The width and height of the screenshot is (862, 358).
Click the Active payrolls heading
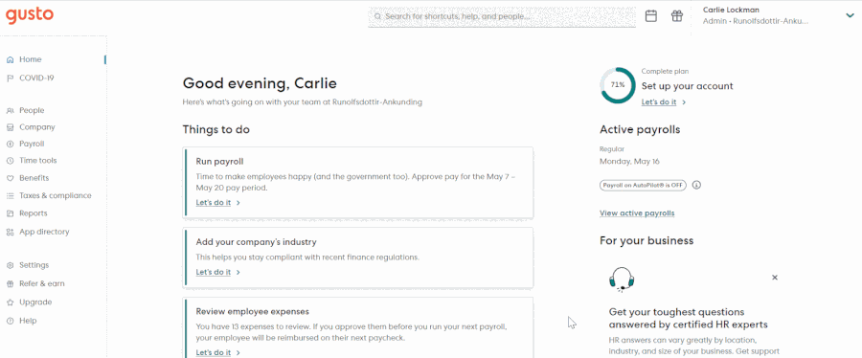click(640, 129)
